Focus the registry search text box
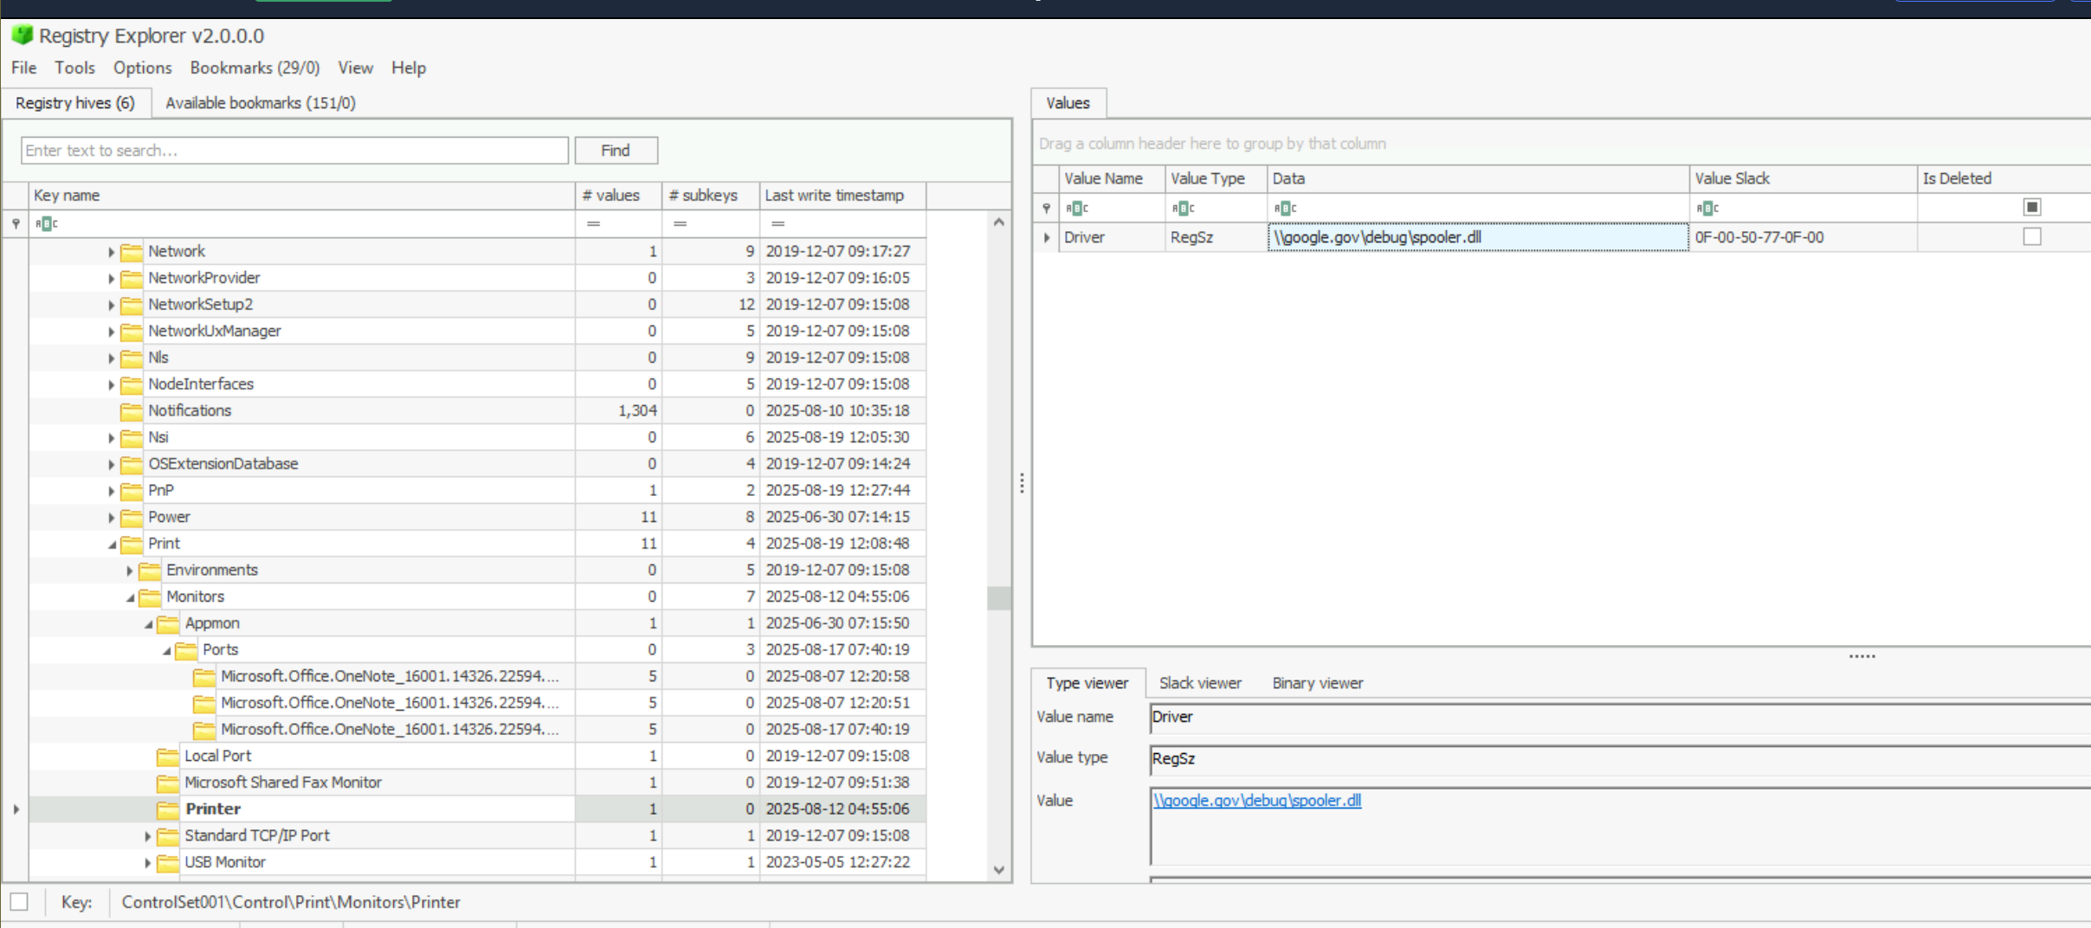The width and height of the screenshot is (2091, 928). 294,151
